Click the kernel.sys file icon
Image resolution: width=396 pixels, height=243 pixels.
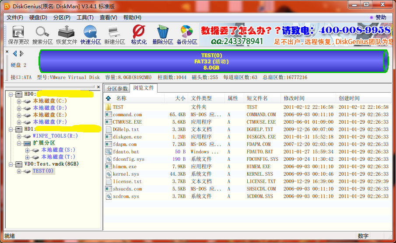(x=109, y=174)
